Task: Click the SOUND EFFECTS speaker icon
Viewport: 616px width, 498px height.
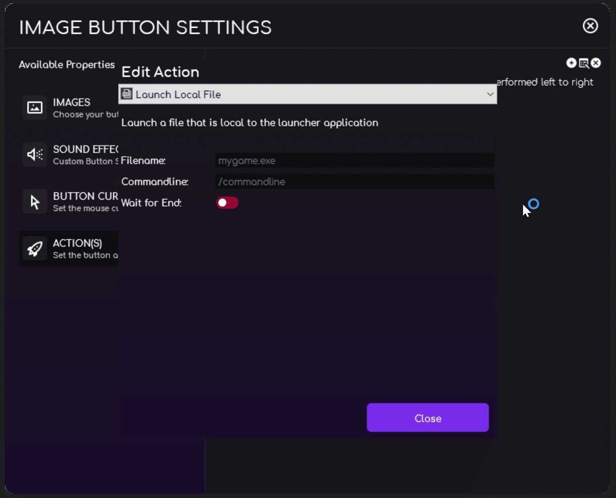Action: coord(34,154)
